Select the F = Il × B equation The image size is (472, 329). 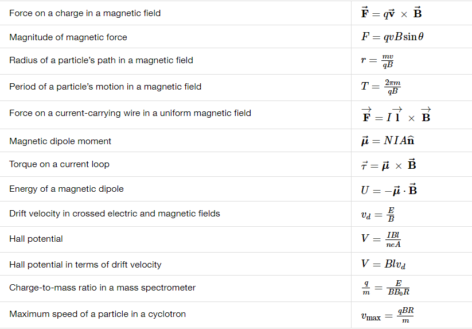[396, 115]
